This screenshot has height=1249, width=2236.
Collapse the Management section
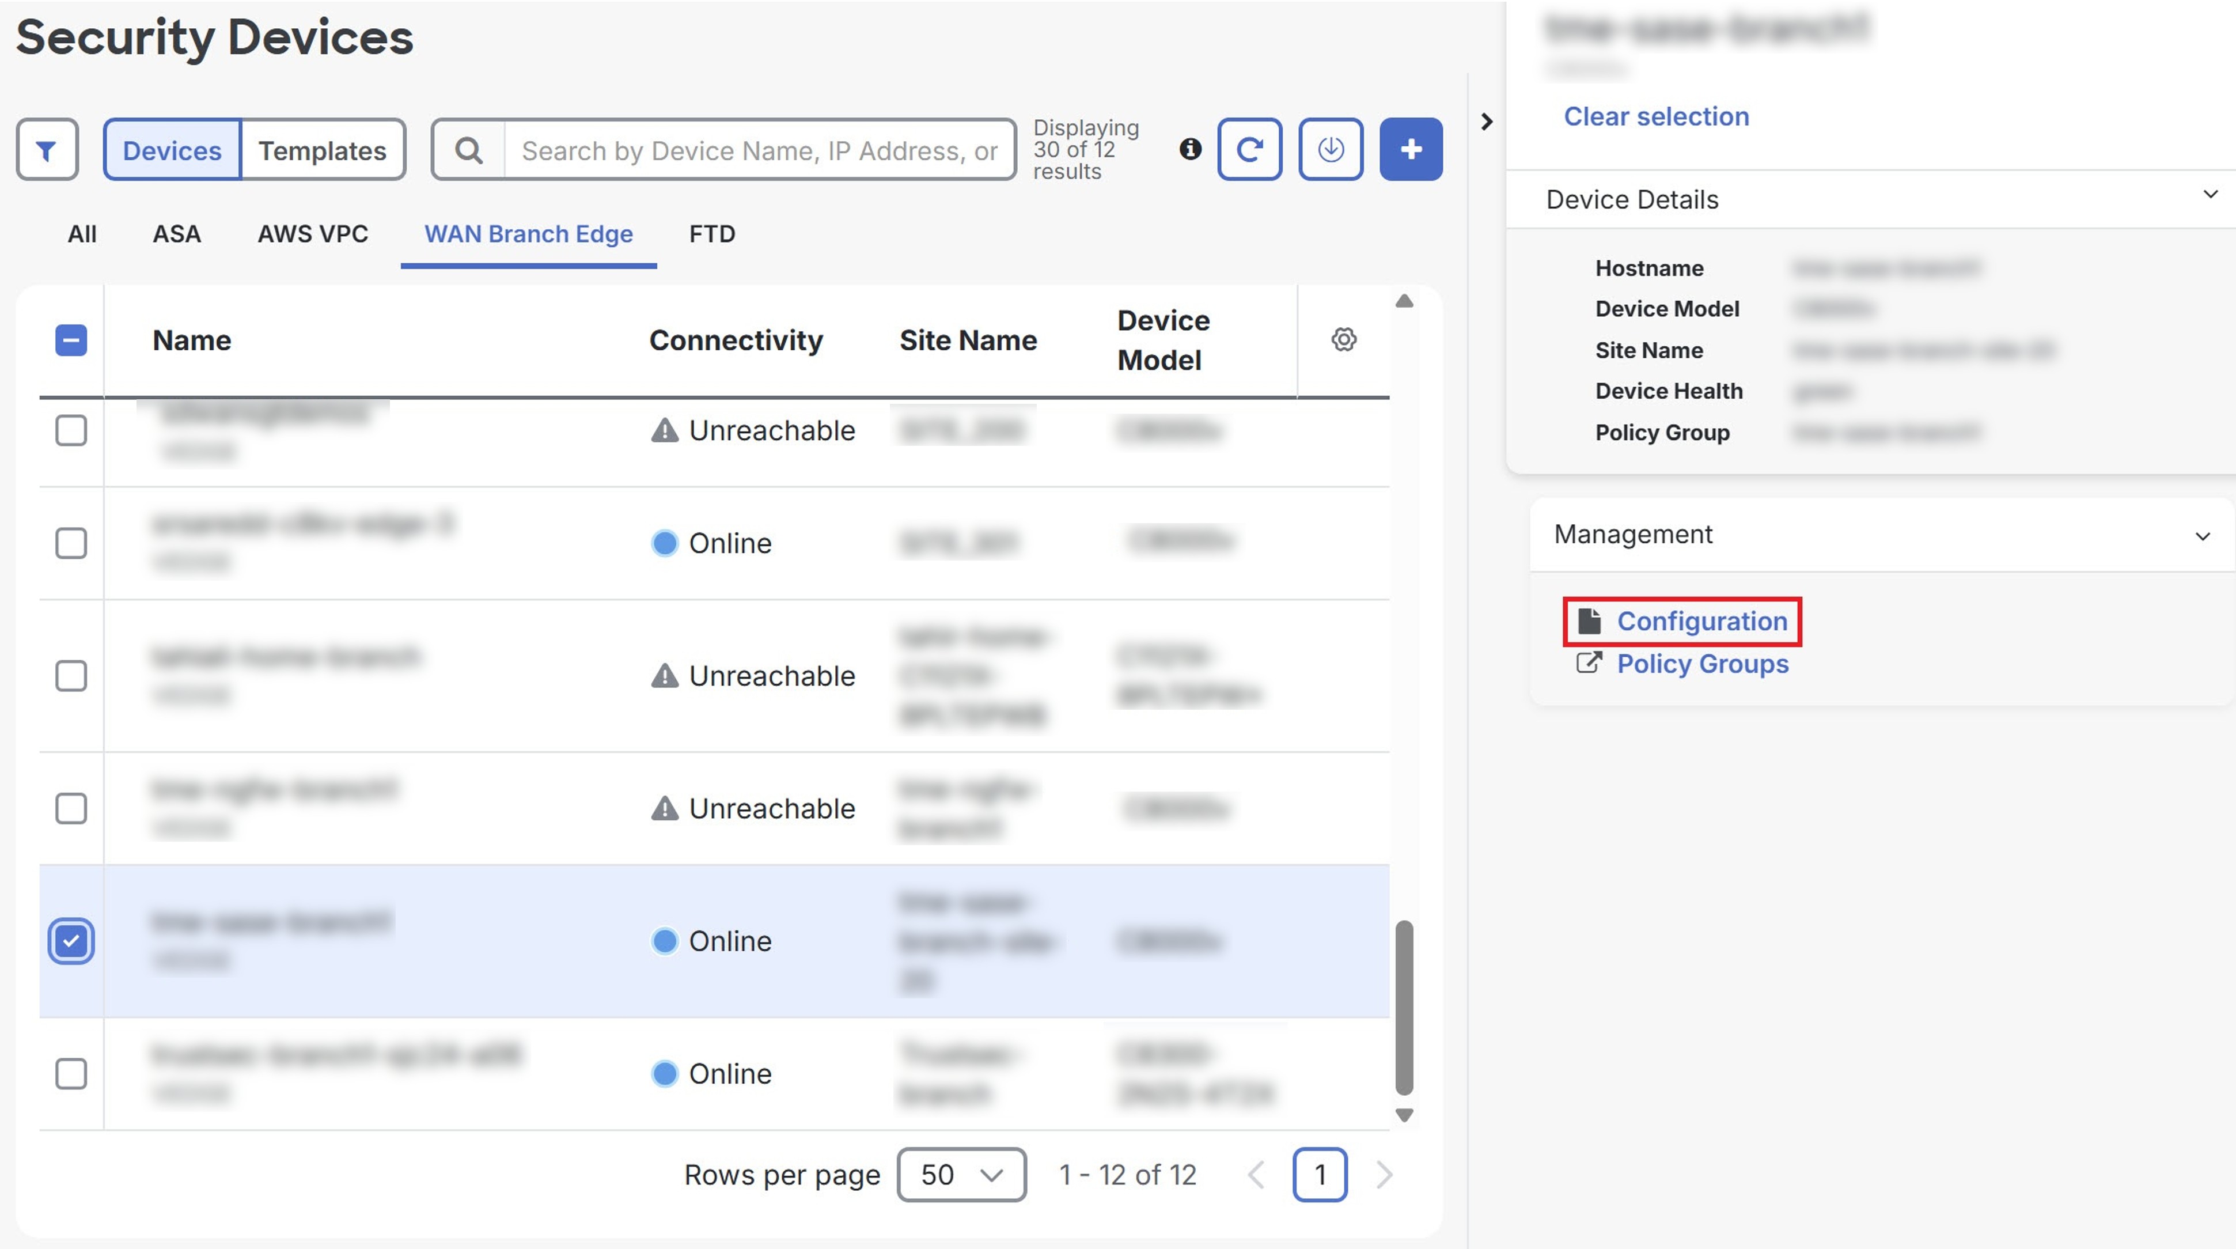2201,535
